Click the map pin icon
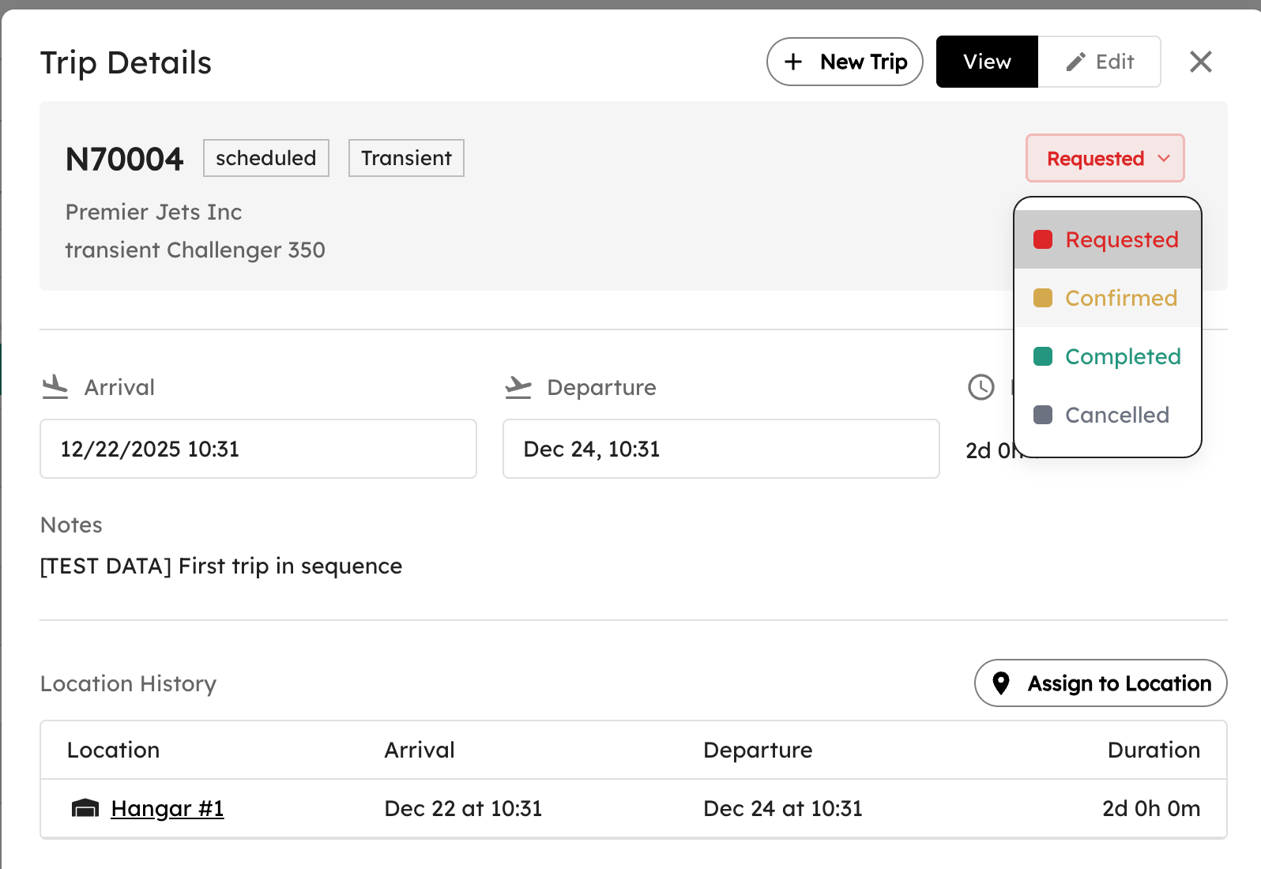 pyautogui.click(x=1001, y=683)
